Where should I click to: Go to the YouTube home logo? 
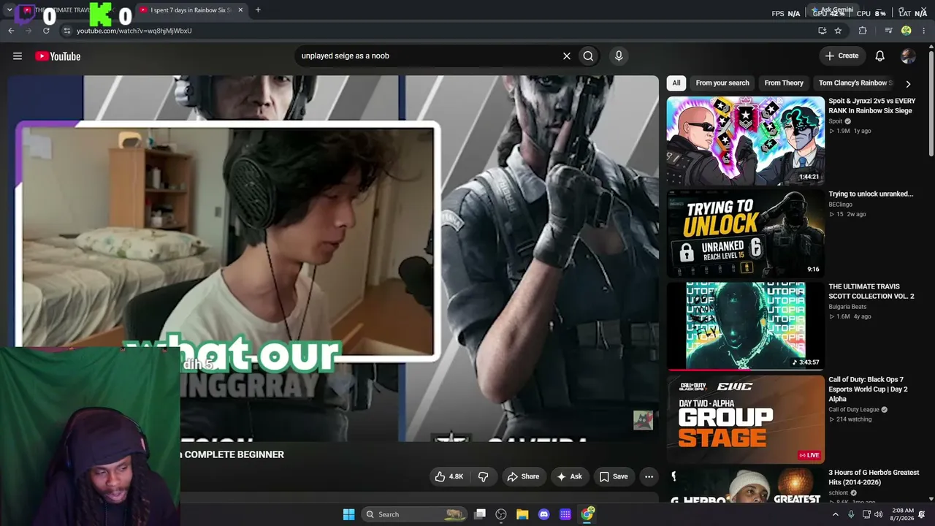click(58, 56)
